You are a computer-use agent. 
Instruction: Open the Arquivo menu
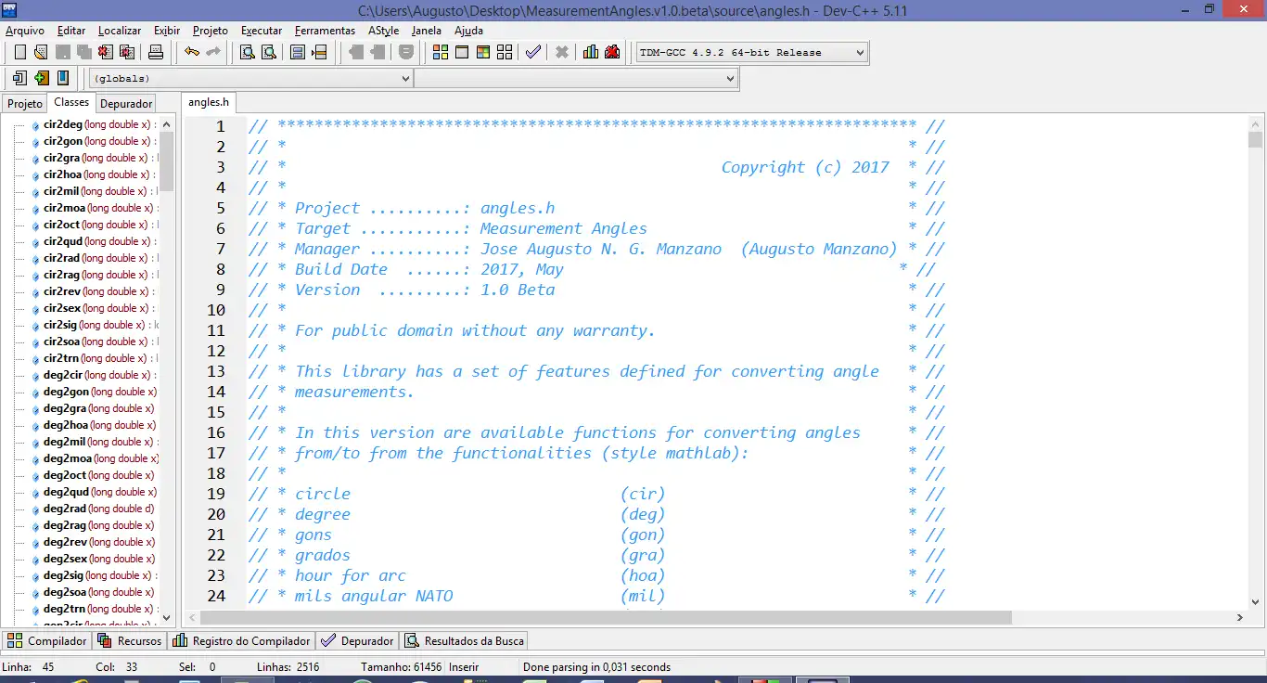[x=25, y=31]
